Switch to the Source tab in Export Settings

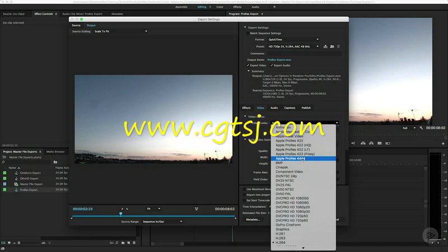click(76, 25)
